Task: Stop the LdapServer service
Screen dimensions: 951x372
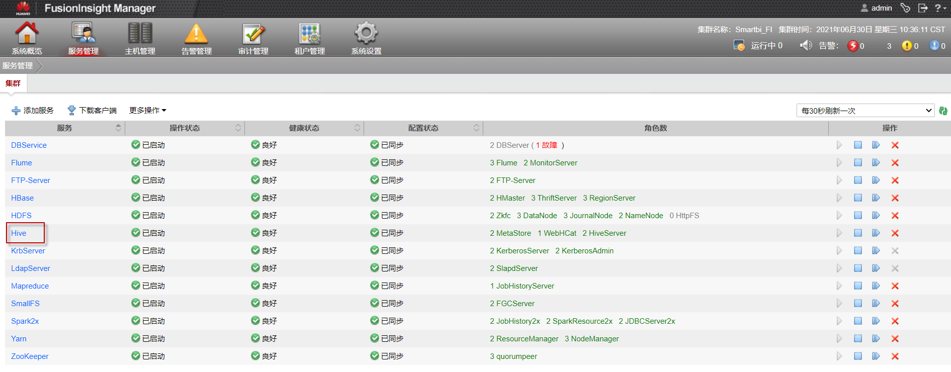Action: (x=858, y=268)
